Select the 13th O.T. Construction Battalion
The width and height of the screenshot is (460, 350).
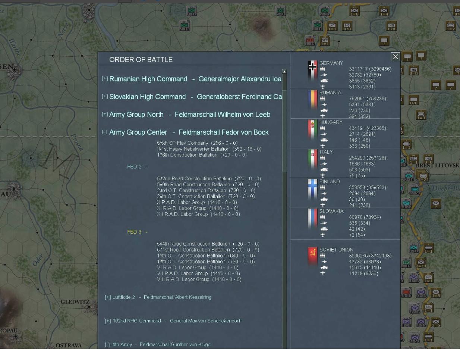[206, 262]
